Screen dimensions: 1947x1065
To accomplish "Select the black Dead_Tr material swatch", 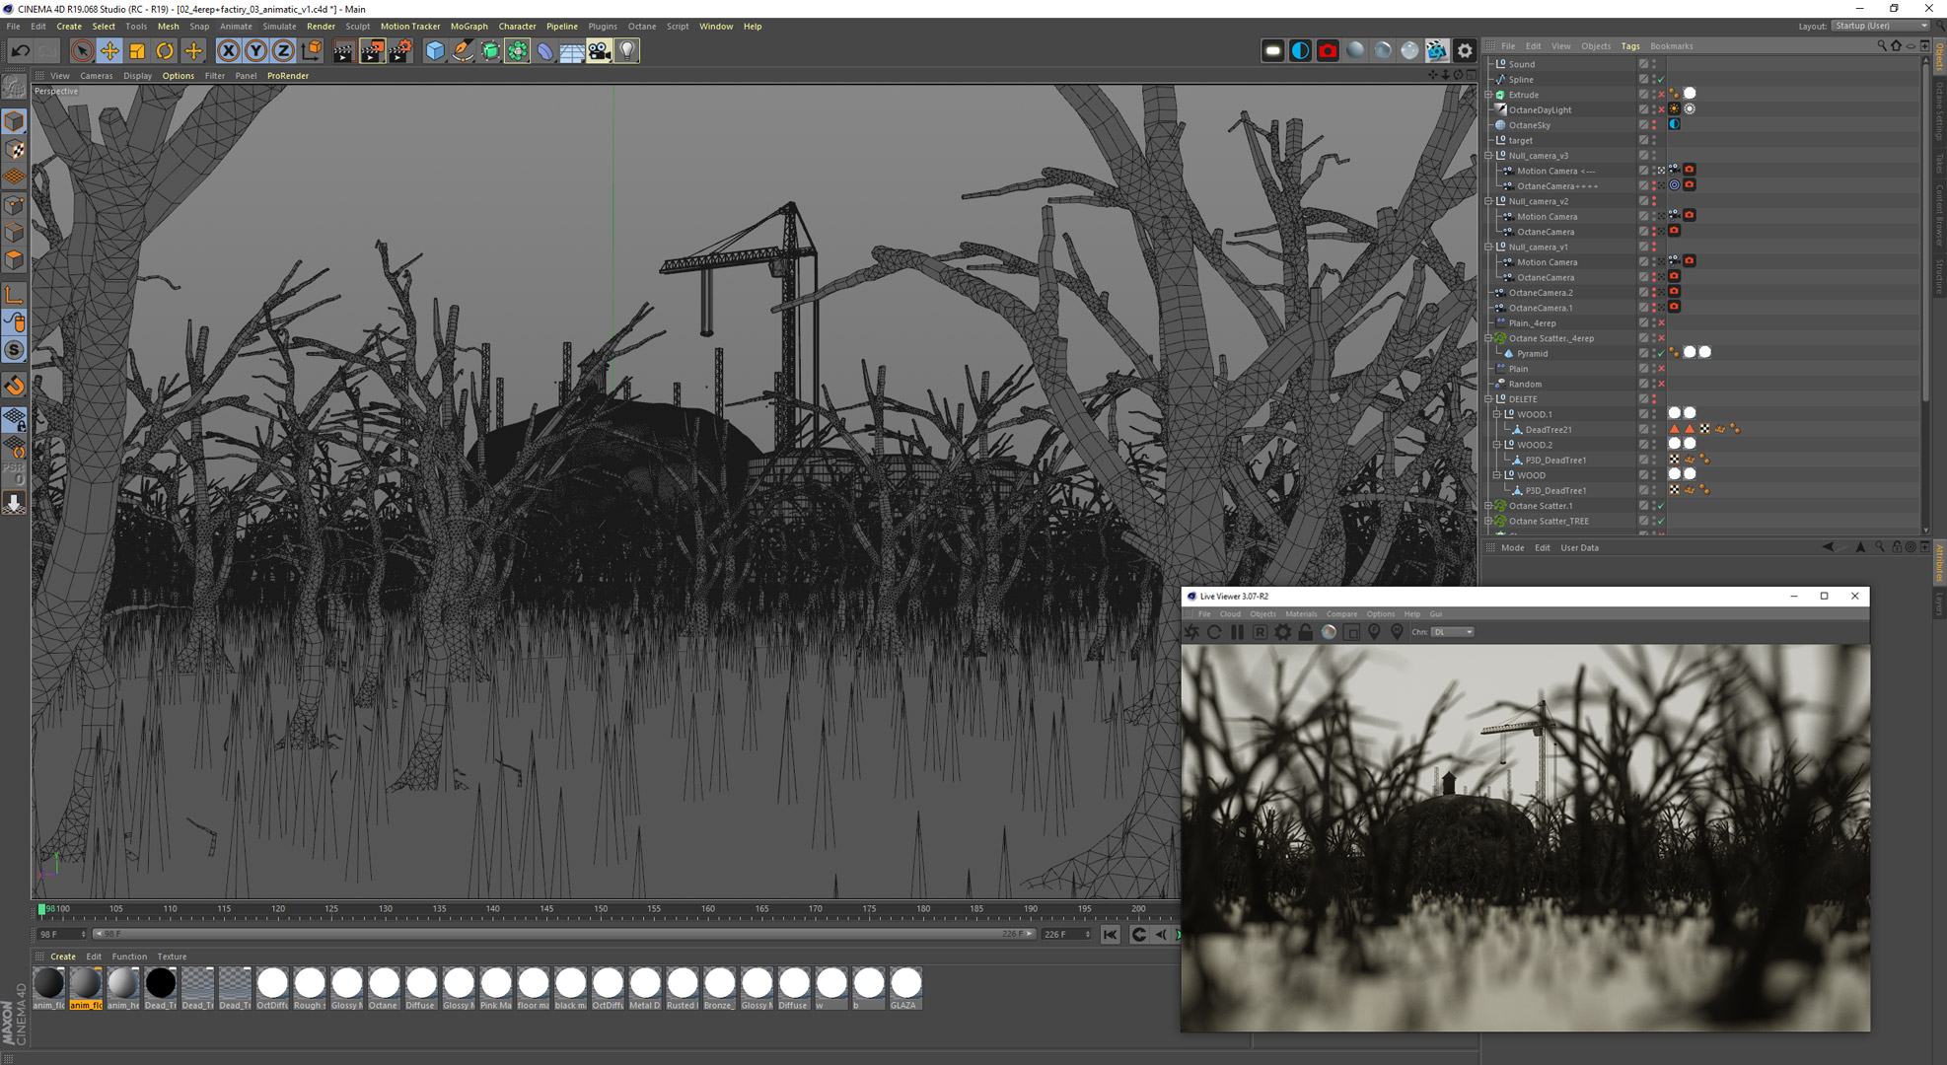I will [161, 984].
